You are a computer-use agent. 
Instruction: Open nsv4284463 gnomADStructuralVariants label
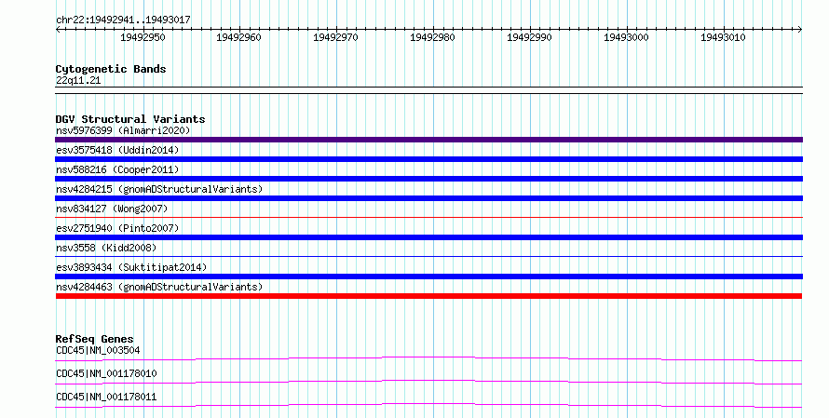pyautogui.click(x=159, y=287)
